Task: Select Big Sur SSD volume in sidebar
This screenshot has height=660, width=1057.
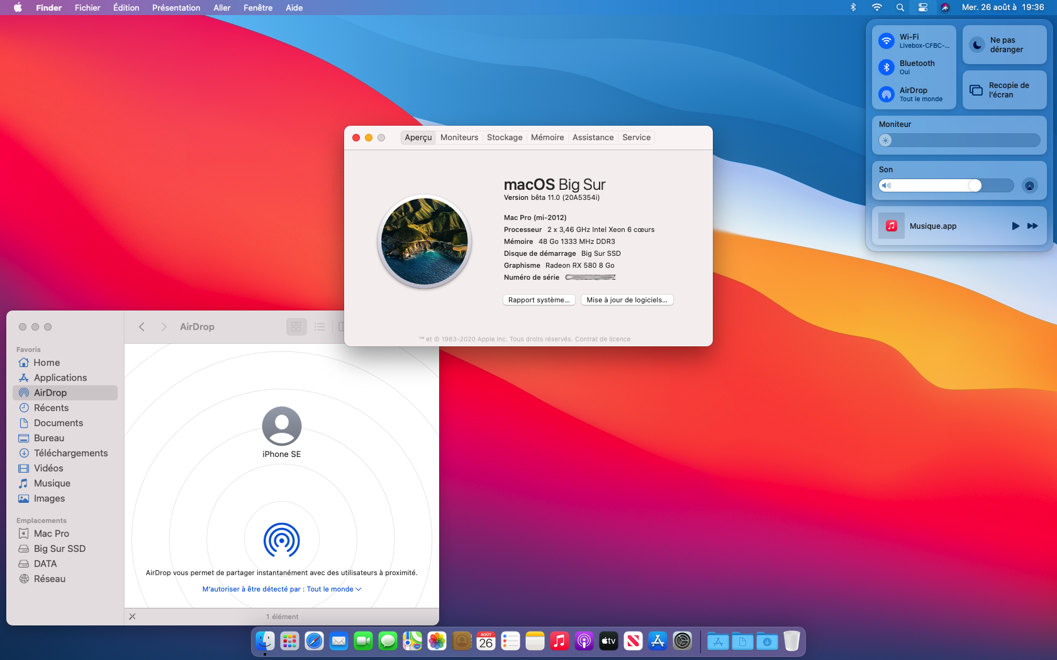Action: (65, 549)
